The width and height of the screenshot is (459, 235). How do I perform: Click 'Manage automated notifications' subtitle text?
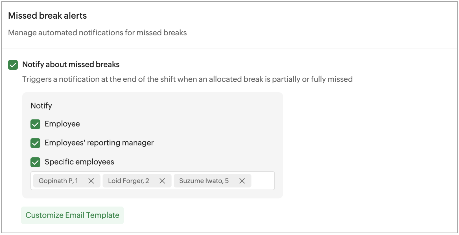(x=97, y=33)
